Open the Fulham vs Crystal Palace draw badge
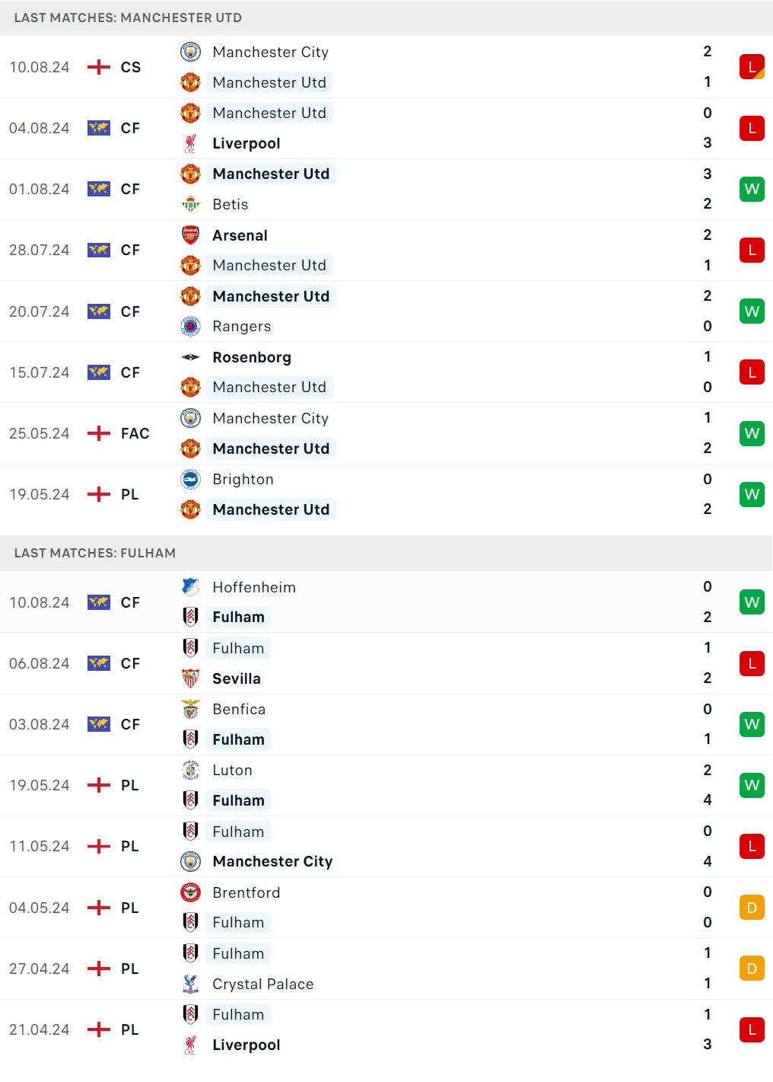This screenshot has width=773, height=1082. [x=752, y=969]
